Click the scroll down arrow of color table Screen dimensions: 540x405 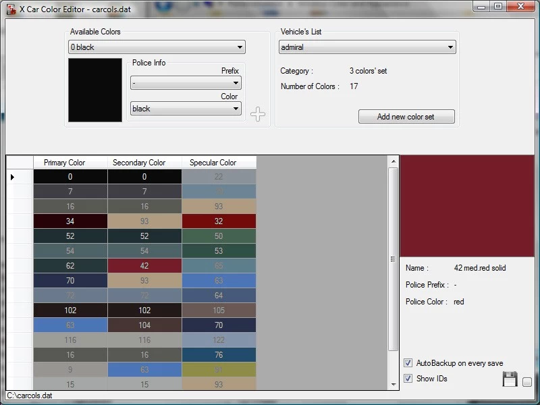(393, 384)
